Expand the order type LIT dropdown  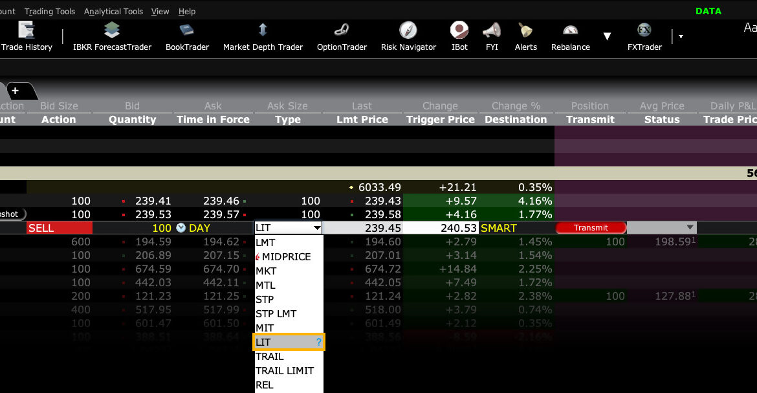point(316,228)
